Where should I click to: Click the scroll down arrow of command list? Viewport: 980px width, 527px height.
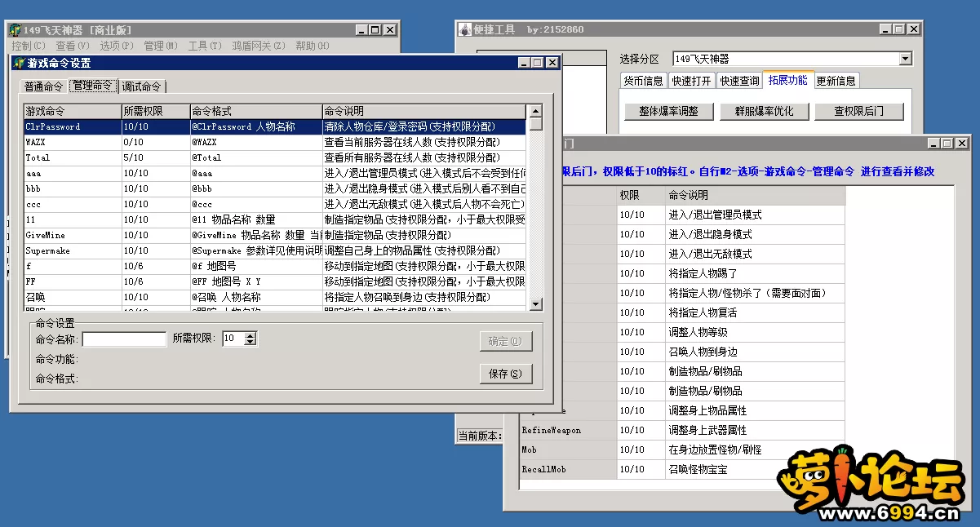tap(535, 304)
